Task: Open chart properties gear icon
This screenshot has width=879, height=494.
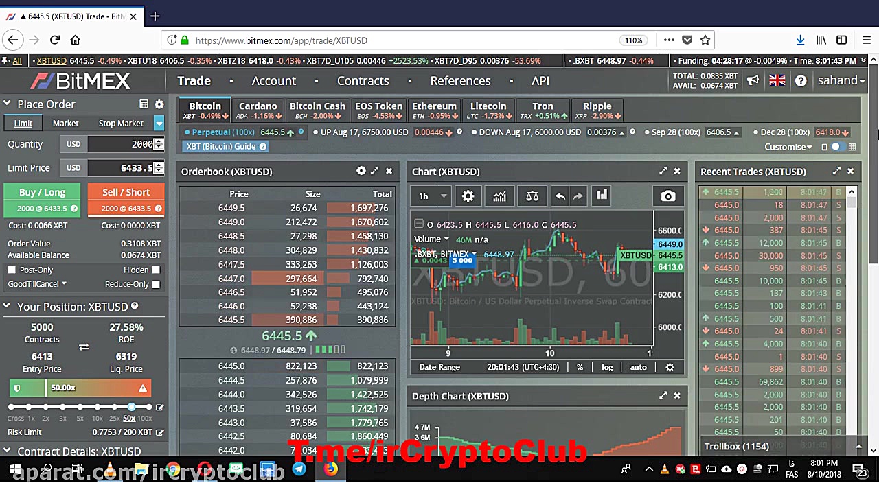Action: 468,196
